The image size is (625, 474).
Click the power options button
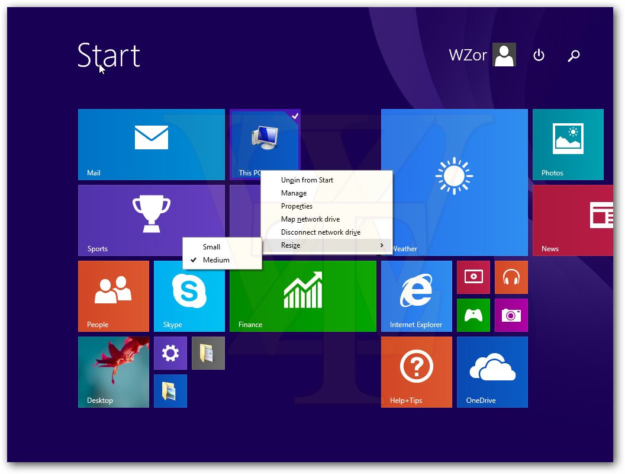[x=539, y=55]
